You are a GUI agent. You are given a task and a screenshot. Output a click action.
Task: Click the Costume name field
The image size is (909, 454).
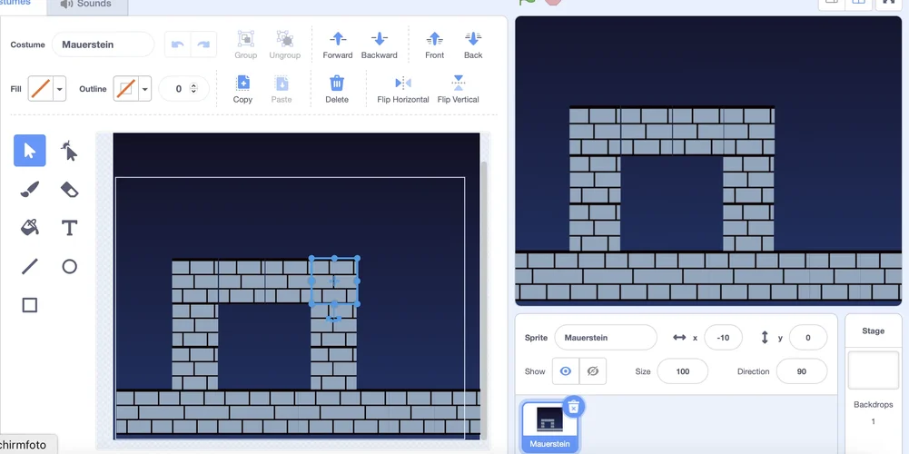click(103, 44)
